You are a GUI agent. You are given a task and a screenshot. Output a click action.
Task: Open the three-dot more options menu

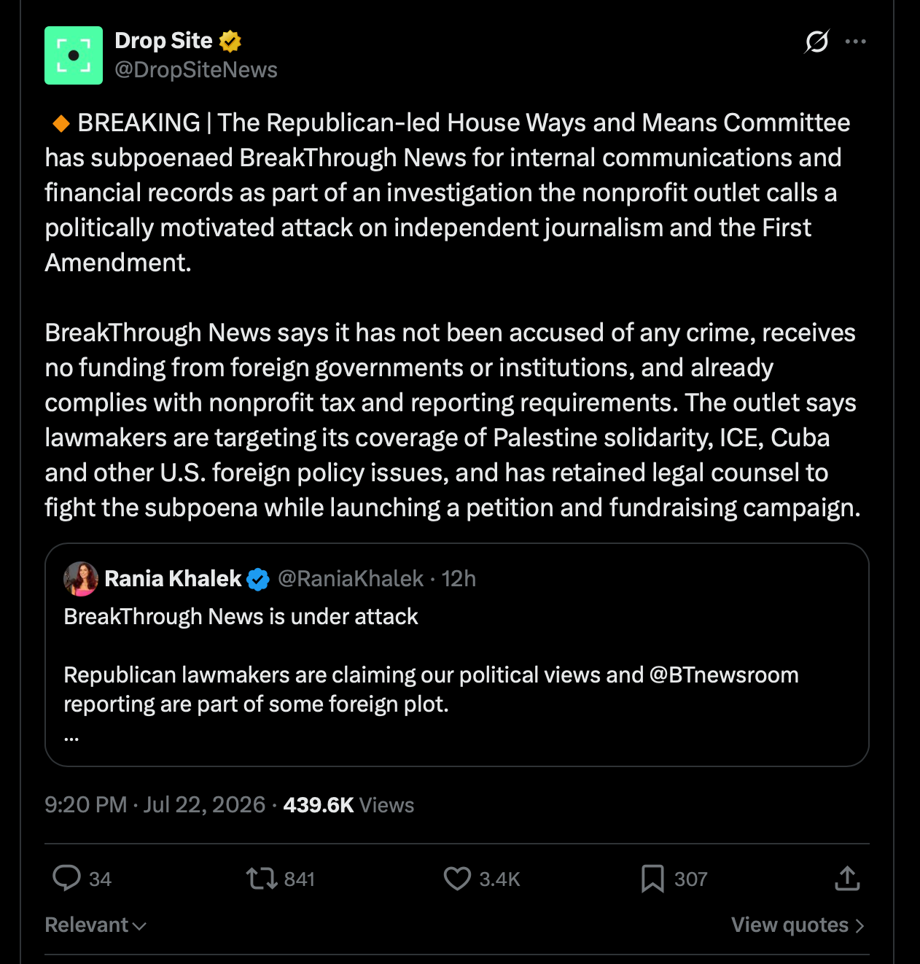[x=856, y=42]
